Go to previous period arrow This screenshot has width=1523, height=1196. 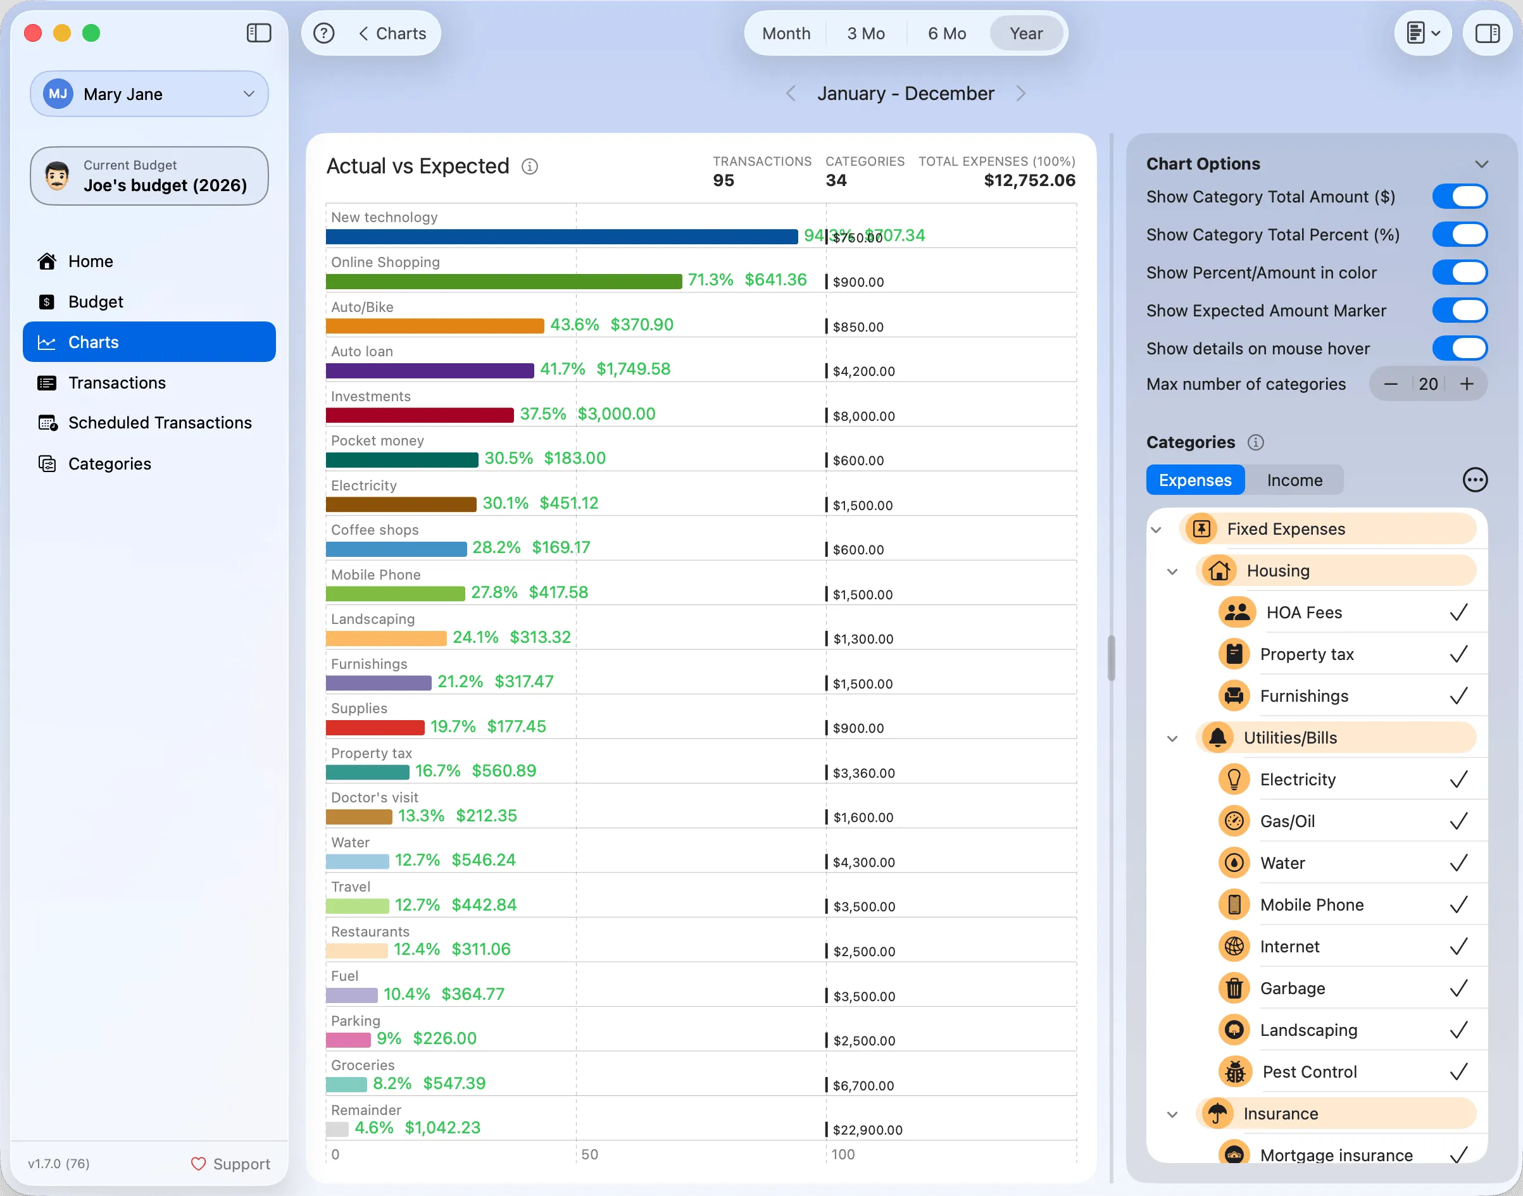point(791,93)
